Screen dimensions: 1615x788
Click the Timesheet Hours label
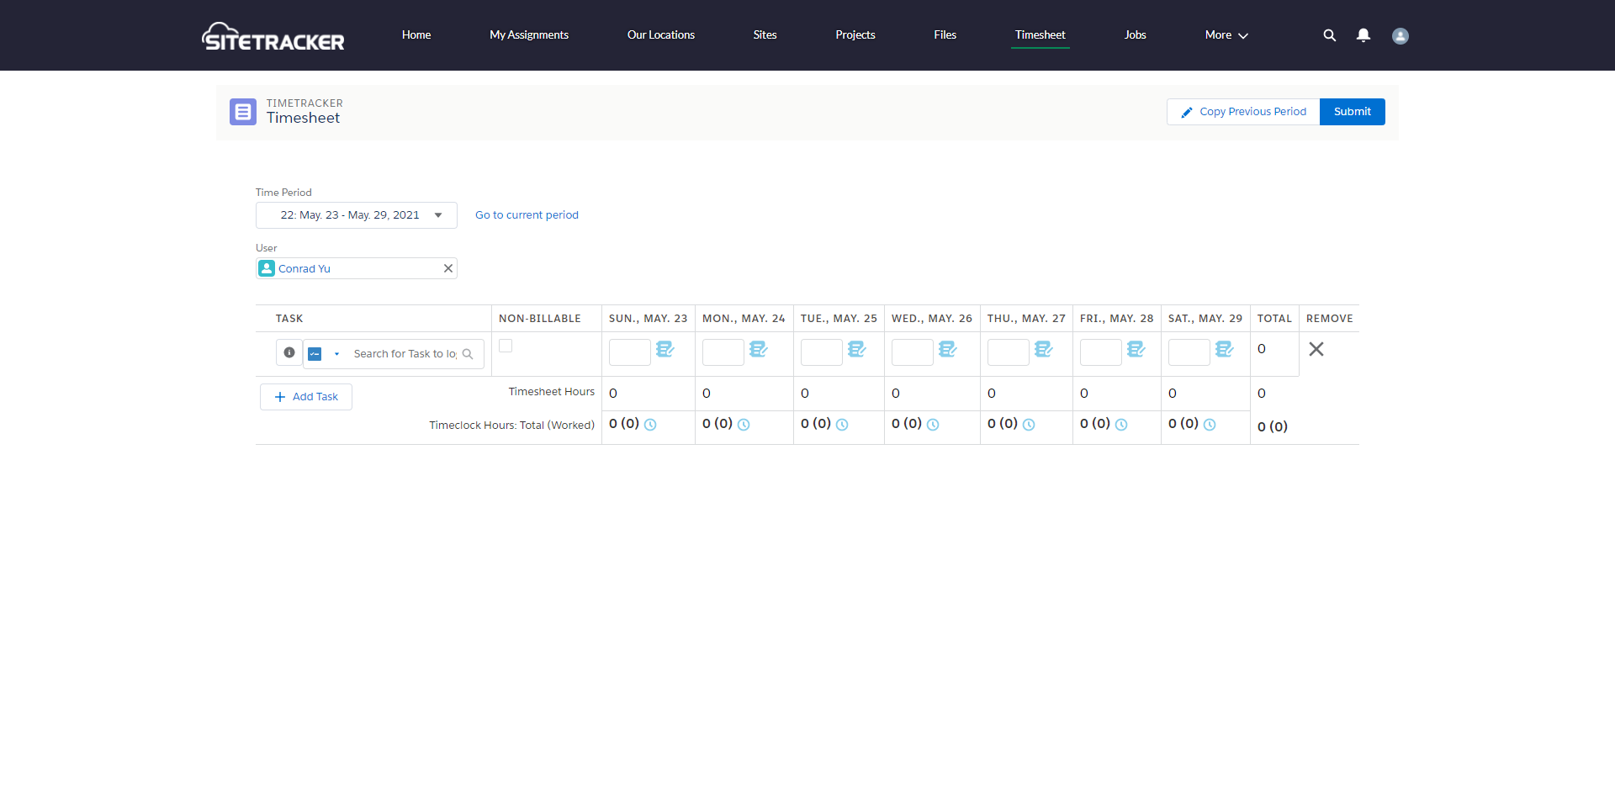click(552, 392)
